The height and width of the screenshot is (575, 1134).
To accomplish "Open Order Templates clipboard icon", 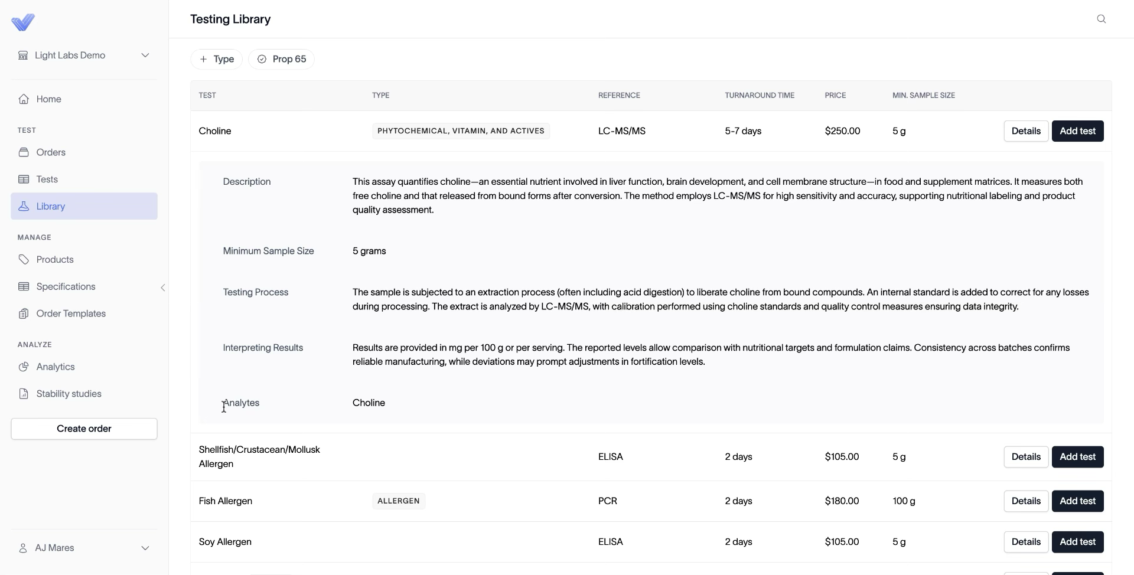I will 24,313.
